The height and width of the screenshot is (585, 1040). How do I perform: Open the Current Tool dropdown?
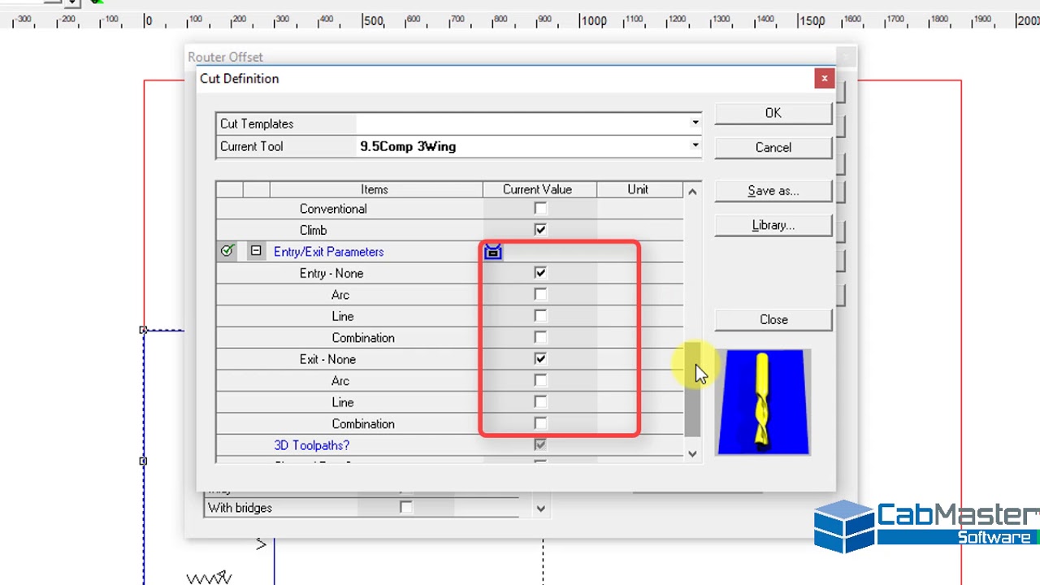click(x=695, y=146)
